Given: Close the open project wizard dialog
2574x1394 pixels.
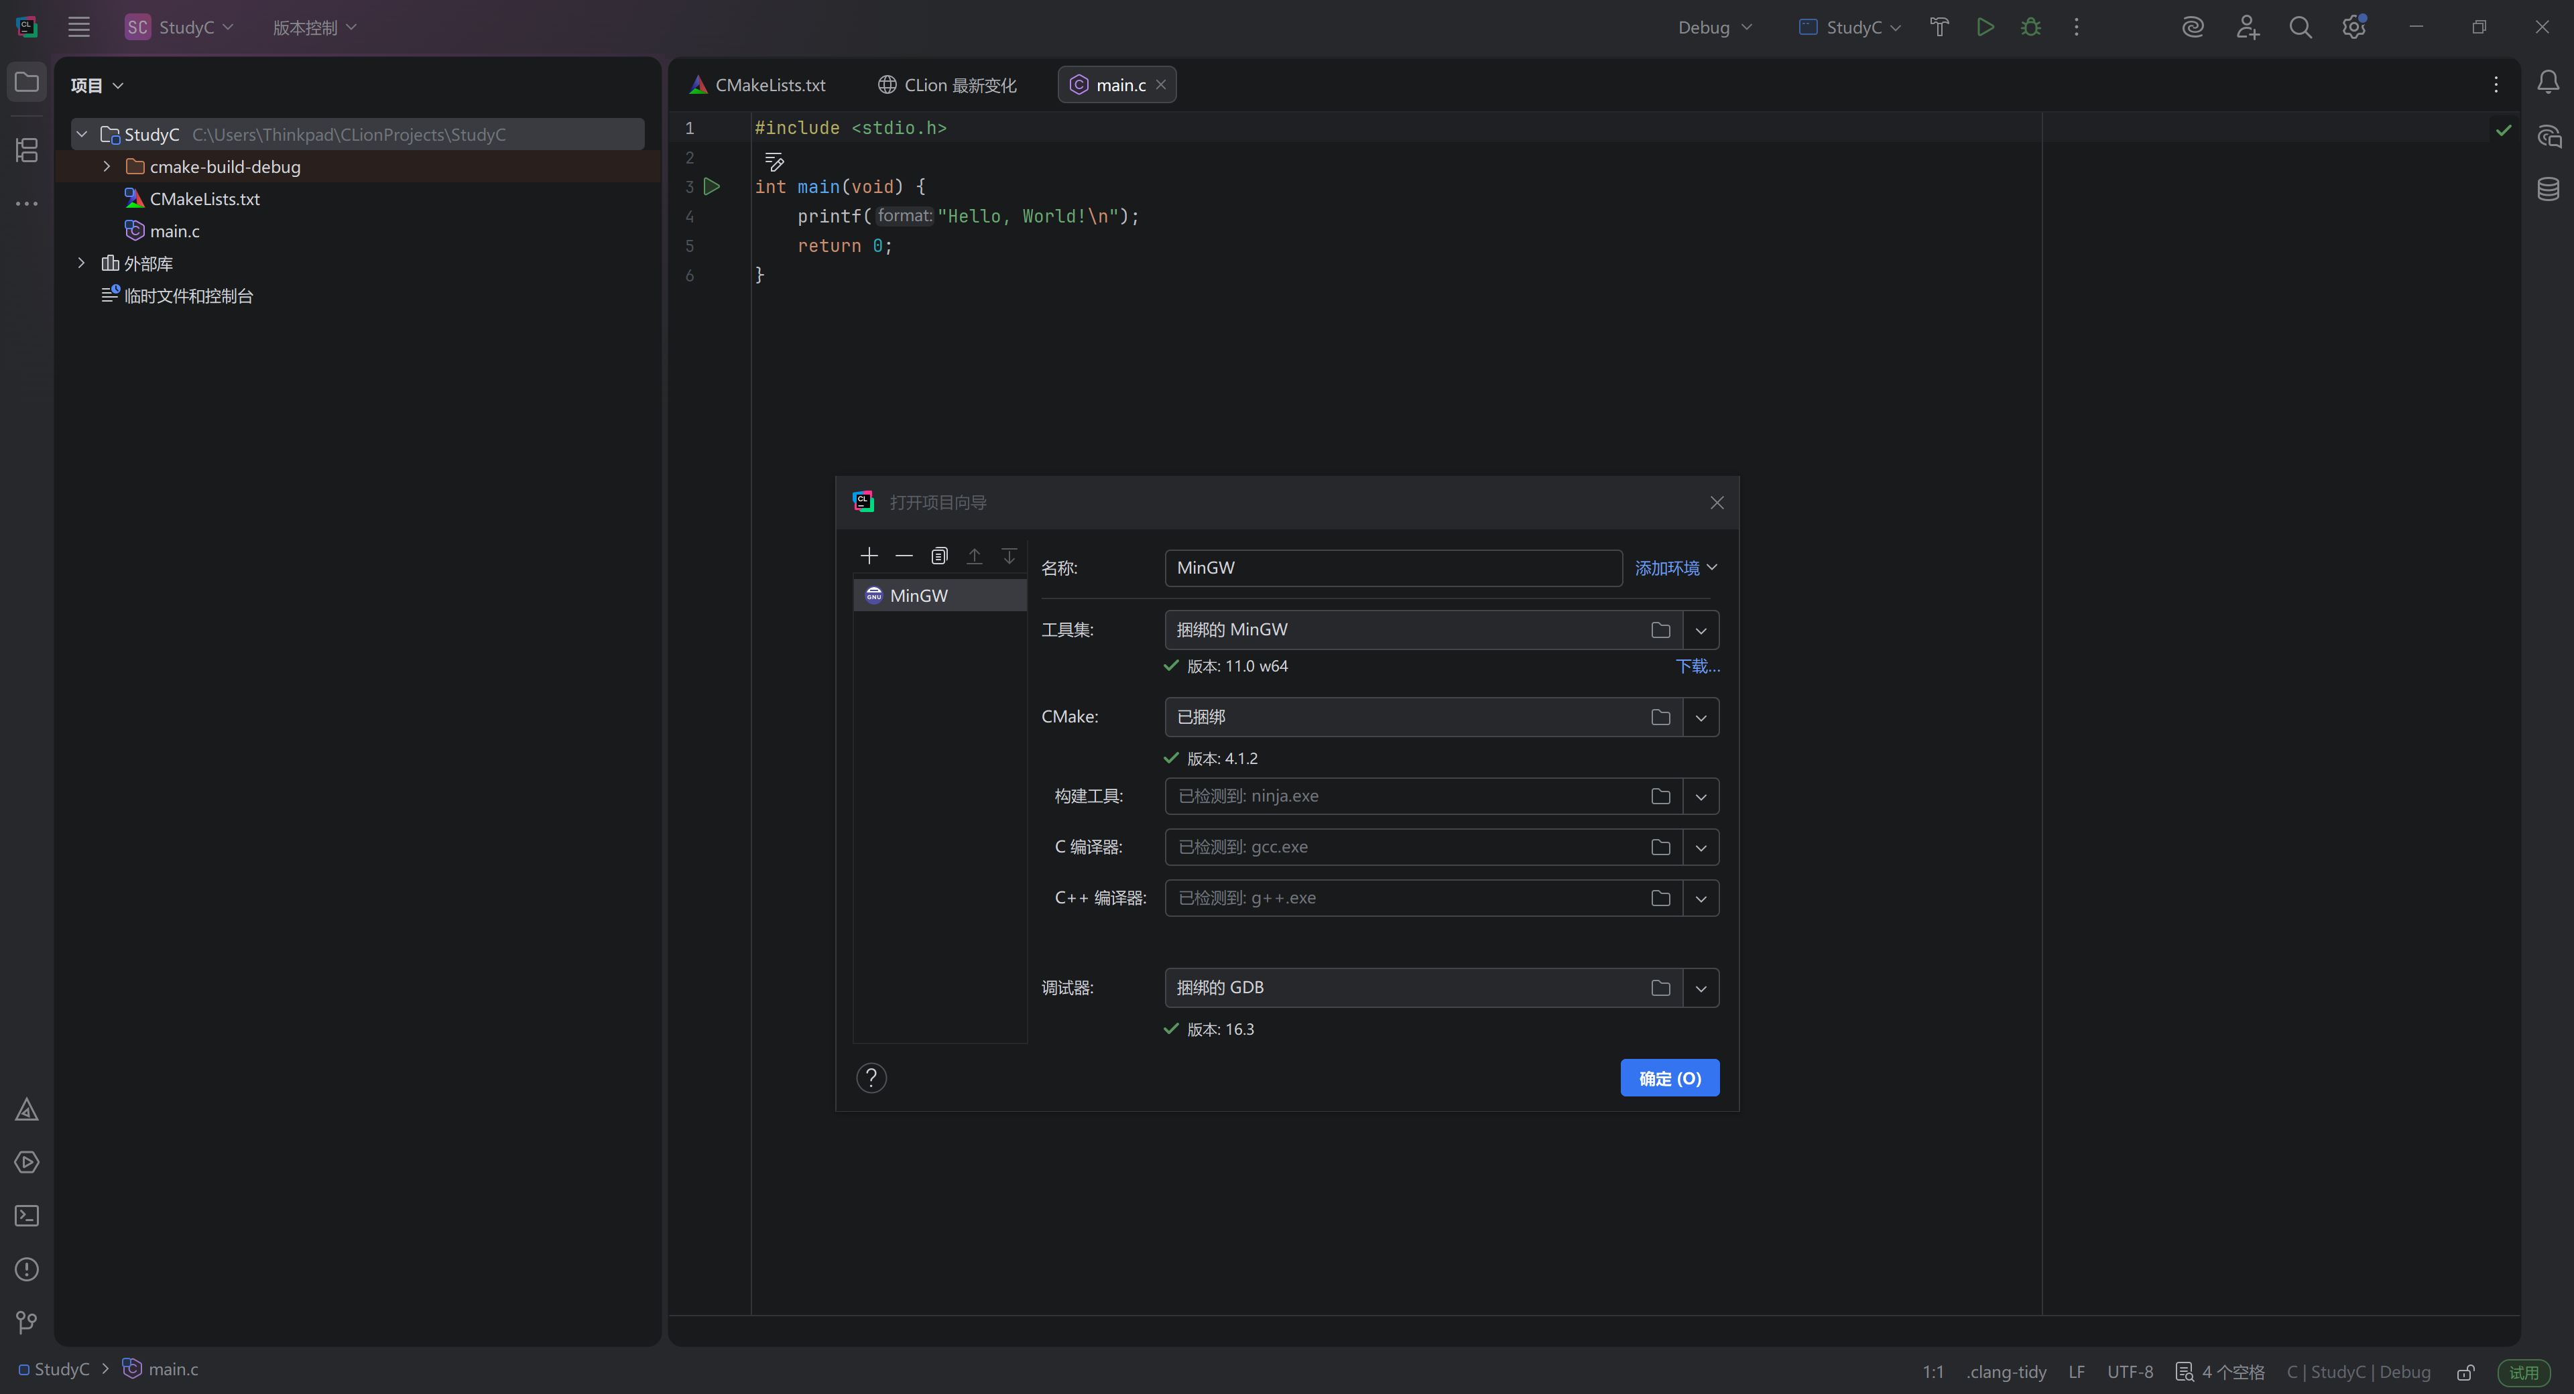Looking at the screenshot, I should 1717,503.
